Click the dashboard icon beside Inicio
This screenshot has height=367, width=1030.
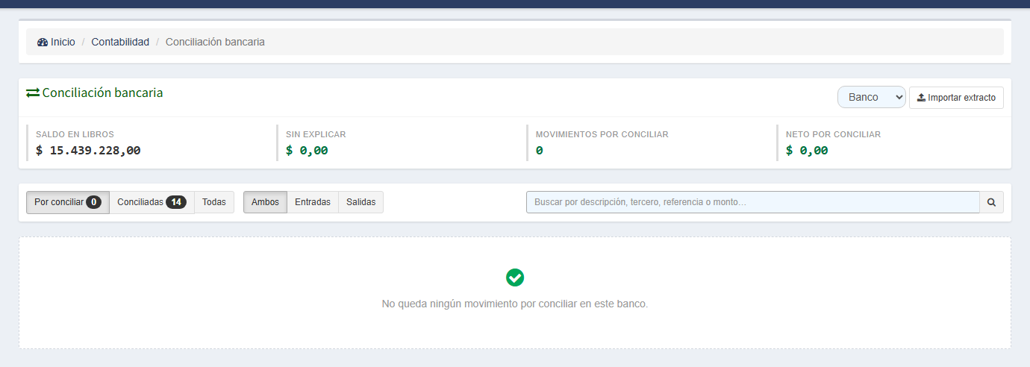coord(43,43)
